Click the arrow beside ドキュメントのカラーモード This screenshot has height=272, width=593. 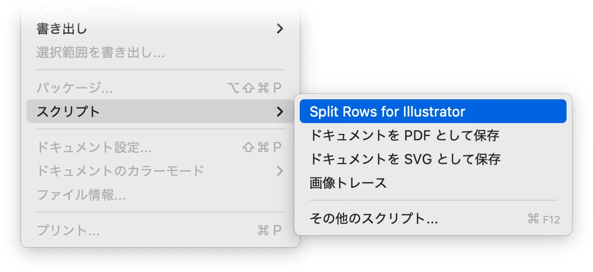(279, 171)
